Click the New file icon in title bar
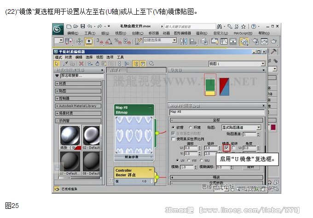This screenshot has height=218, width=313. click(69, 26)
